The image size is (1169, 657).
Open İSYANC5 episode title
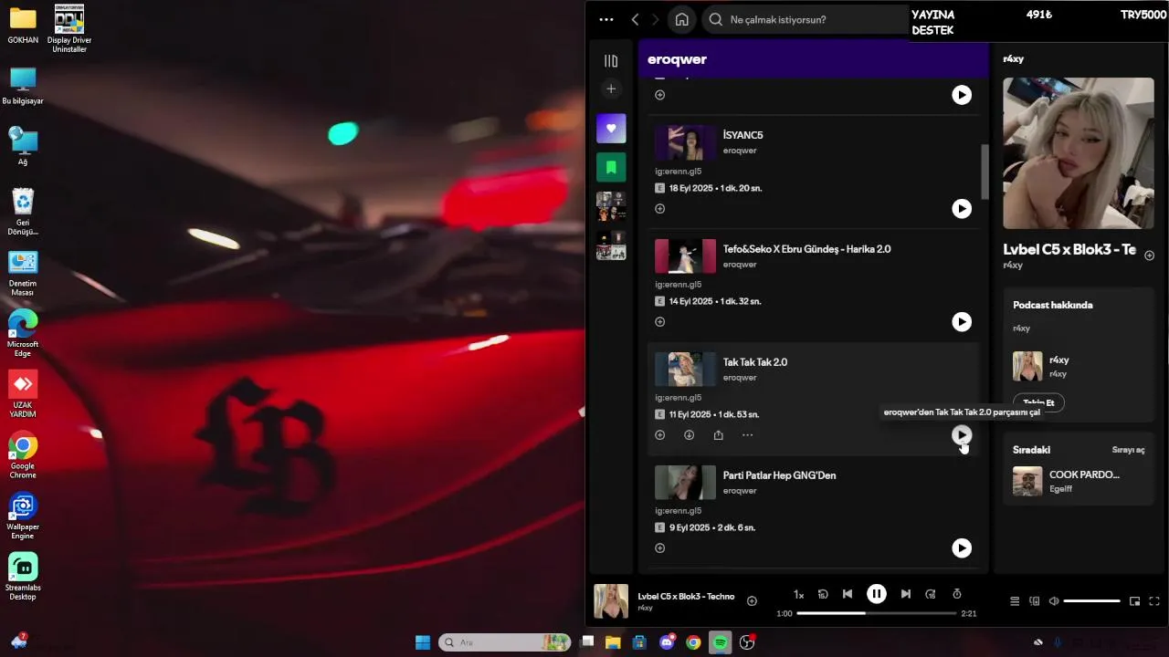pos(742,135)
